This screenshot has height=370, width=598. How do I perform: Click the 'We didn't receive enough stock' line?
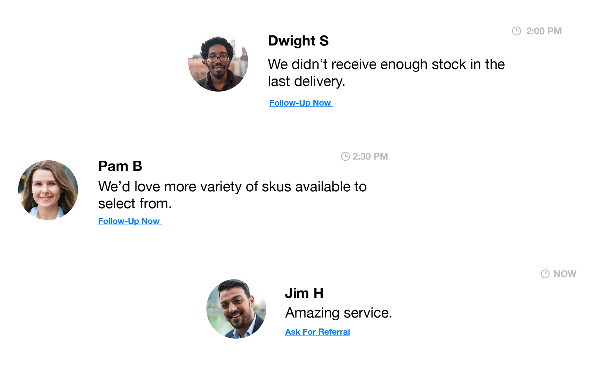[386, 65]
